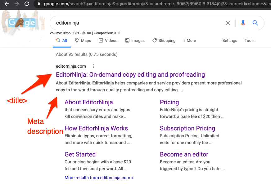Start voice search with the microphone icon

coord(243,23)
